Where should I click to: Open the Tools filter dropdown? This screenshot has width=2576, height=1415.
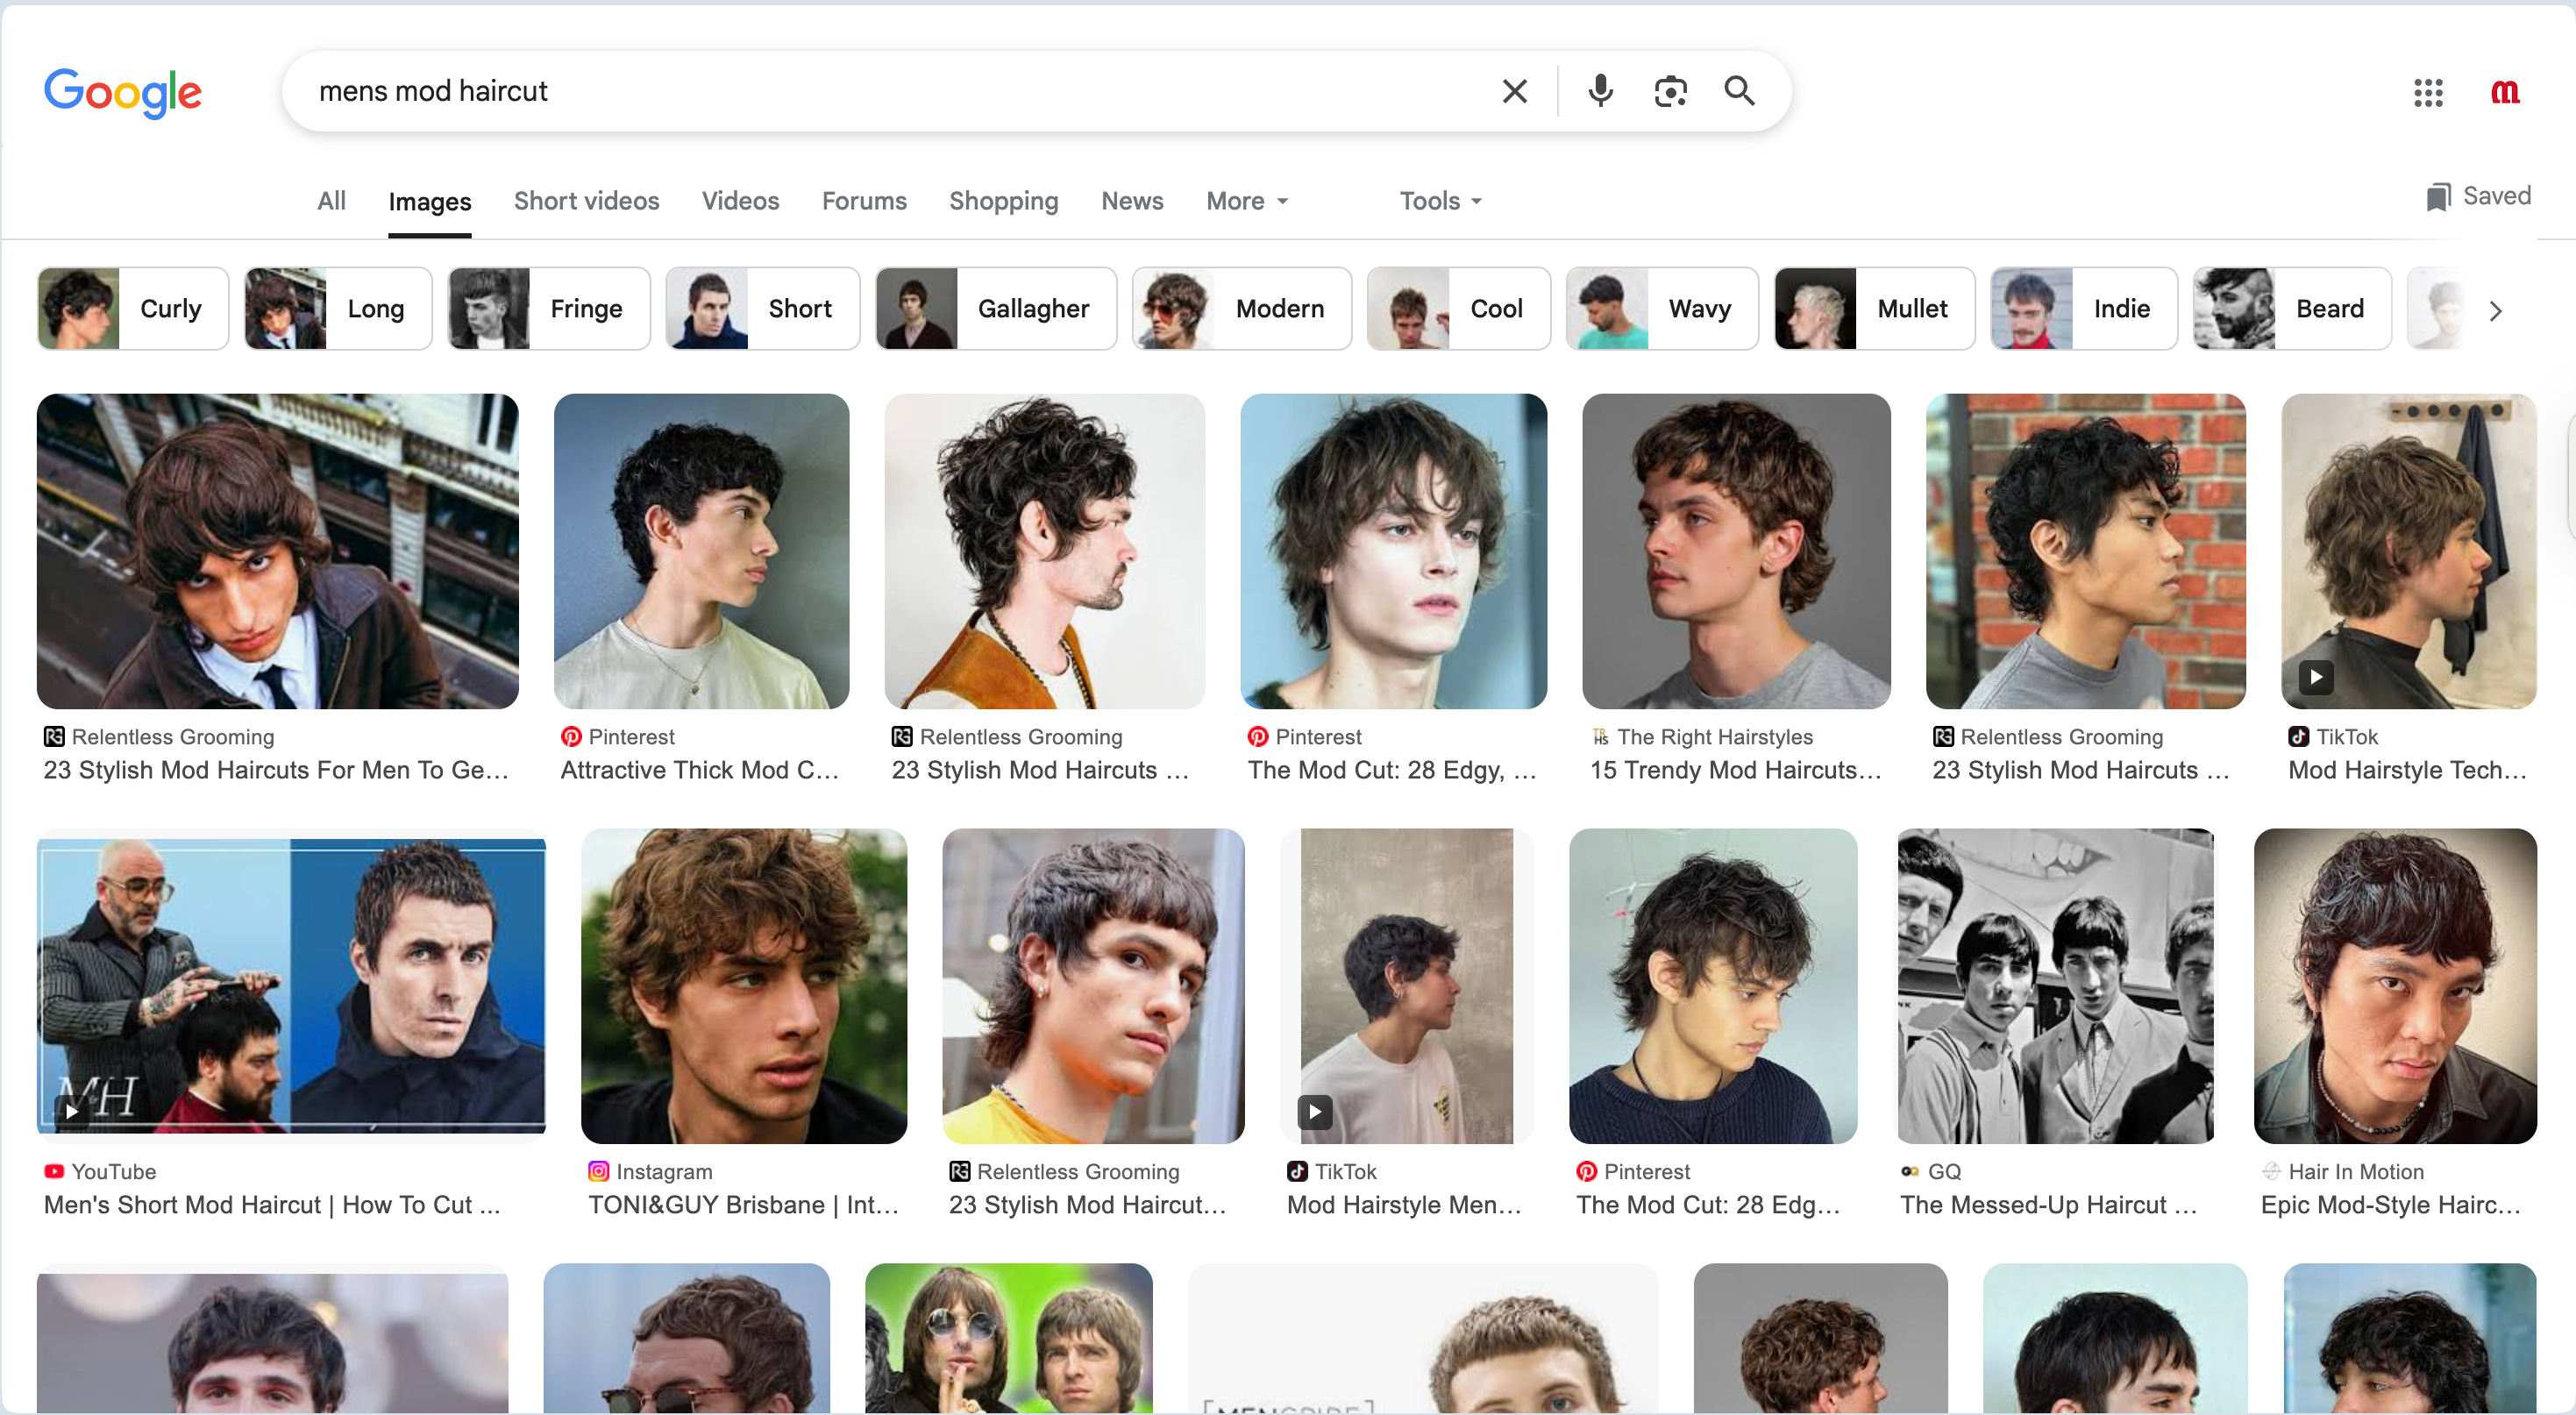tap(1439, 201)
